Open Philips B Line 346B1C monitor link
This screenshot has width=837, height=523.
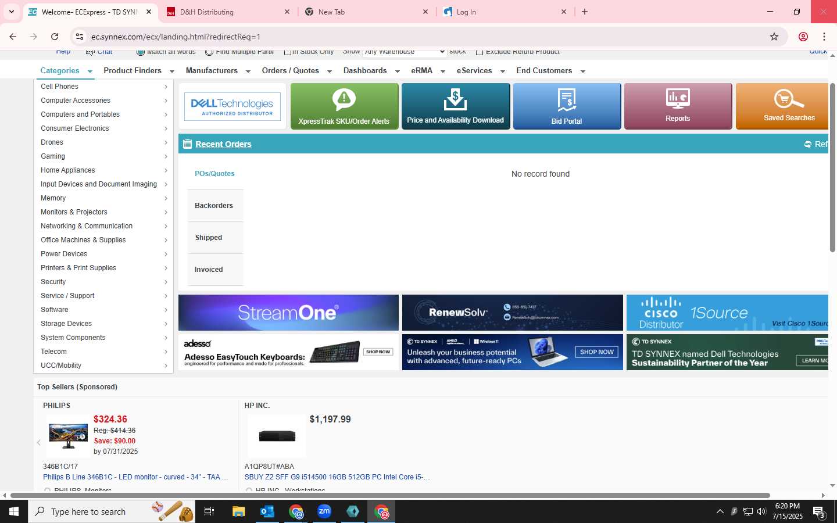pyautogui.click(x=135, y=477)
